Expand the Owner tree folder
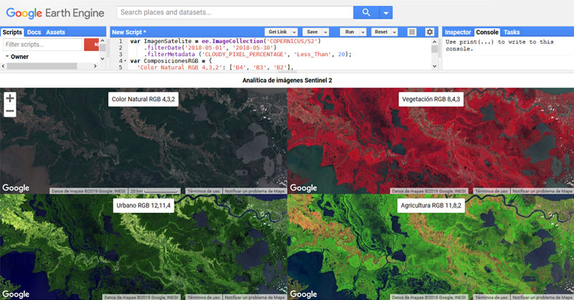 click(x=7, y=57)
